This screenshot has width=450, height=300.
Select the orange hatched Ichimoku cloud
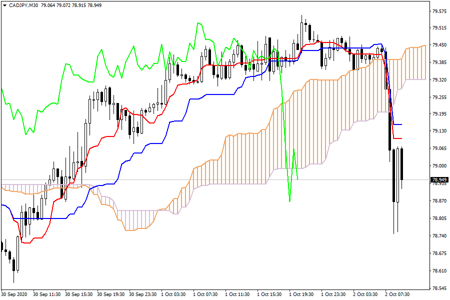(300, 130)
